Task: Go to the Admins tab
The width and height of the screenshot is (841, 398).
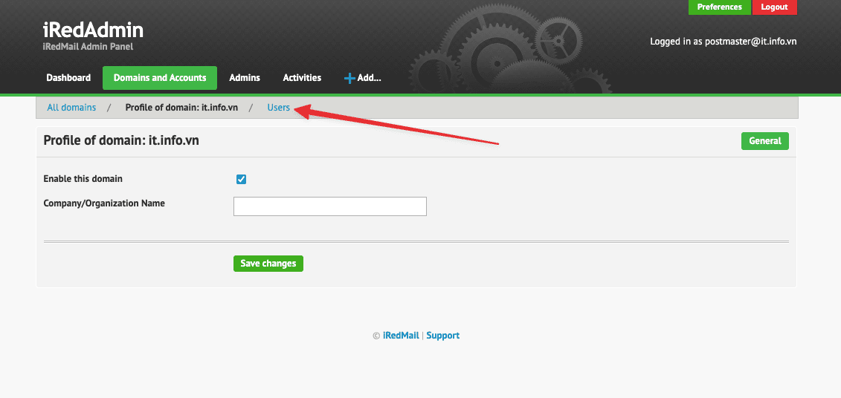Action: tap(245, 78)
